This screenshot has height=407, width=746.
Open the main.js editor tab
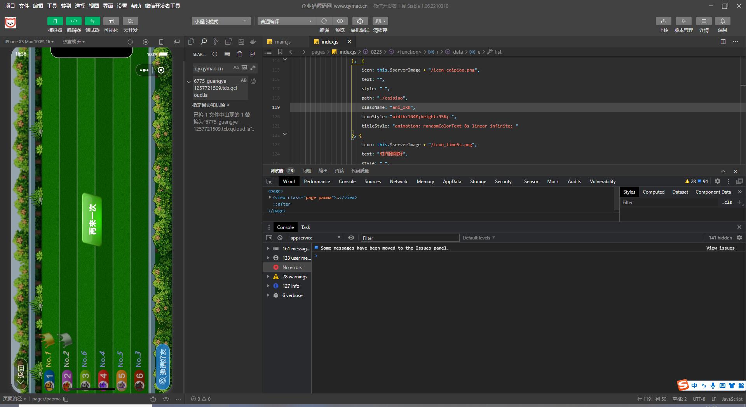282,42
